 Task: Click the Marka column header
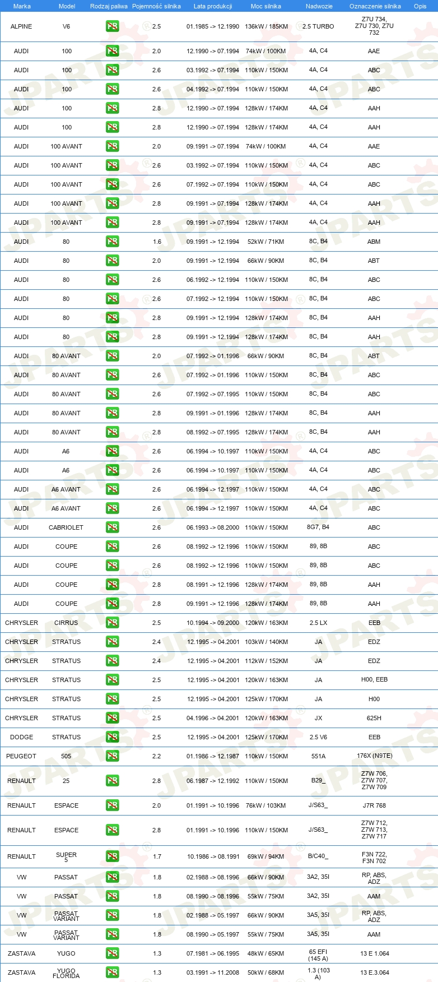(x=22, y=6)
